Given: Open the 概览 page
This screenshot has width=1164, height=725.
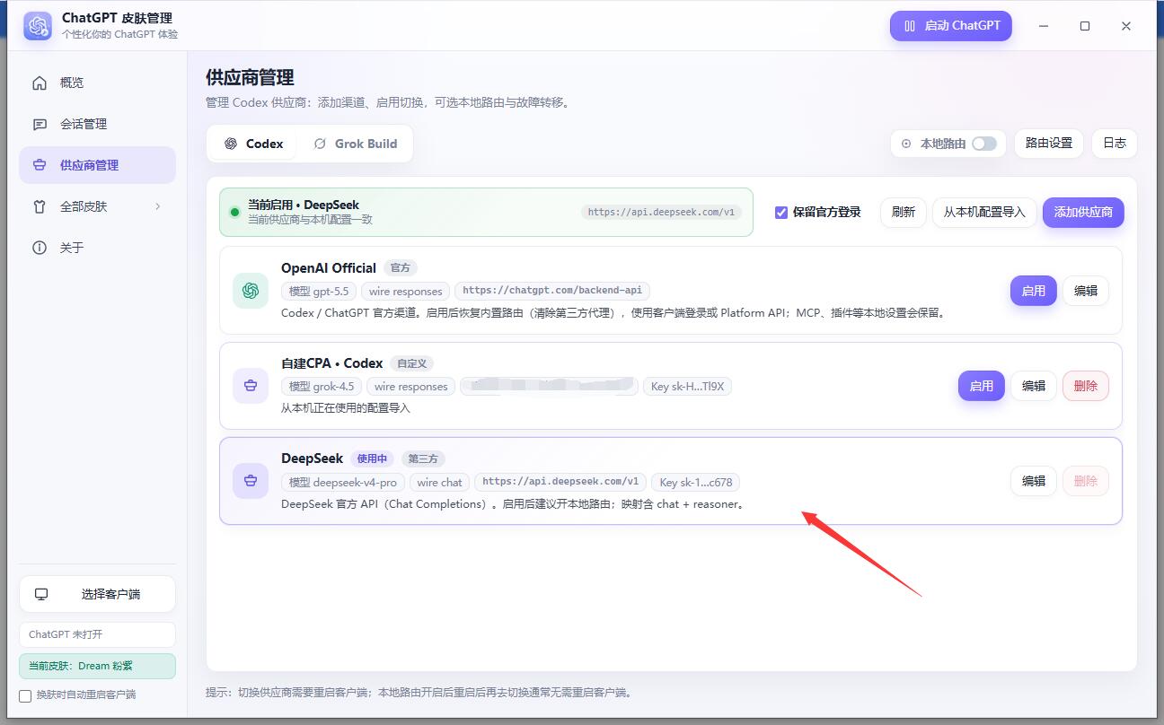Looking at the screenshot, I should tap(97, 83).
